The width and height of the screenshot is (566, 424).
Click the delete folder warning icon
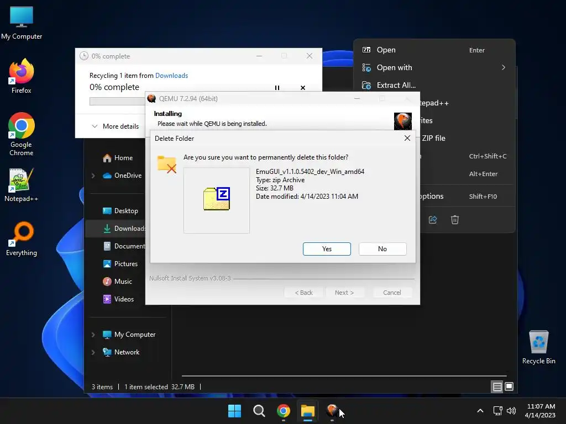[167, 165]
